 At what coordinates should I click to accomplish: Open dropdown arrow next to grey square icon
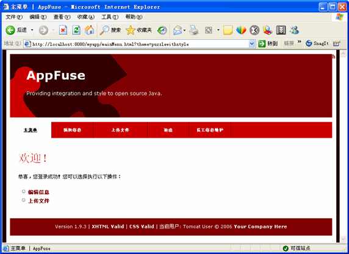coord(218,30)
